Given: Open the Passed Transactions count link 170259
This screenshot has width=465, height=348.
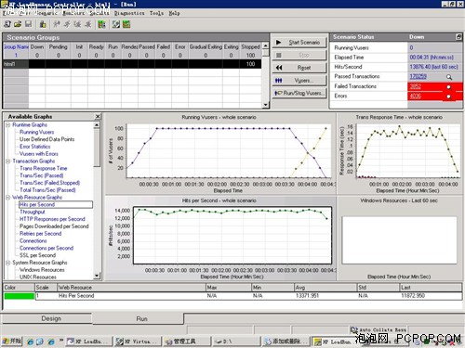Looking at the screenshot, I should coord(418,76).
